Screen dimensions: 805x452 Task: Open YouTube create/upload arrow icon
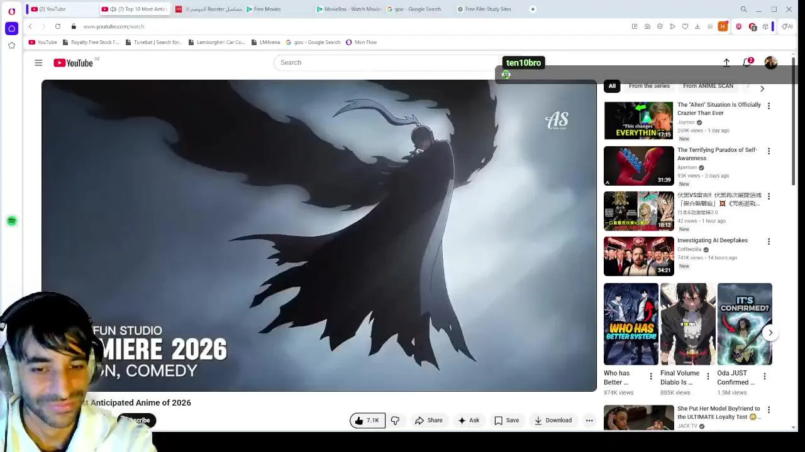(726, 63)
